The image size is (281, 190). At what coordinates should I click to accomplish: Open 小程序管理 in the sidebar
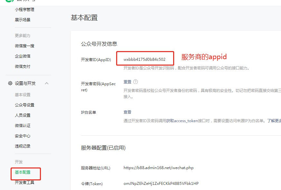pos(24,10)
